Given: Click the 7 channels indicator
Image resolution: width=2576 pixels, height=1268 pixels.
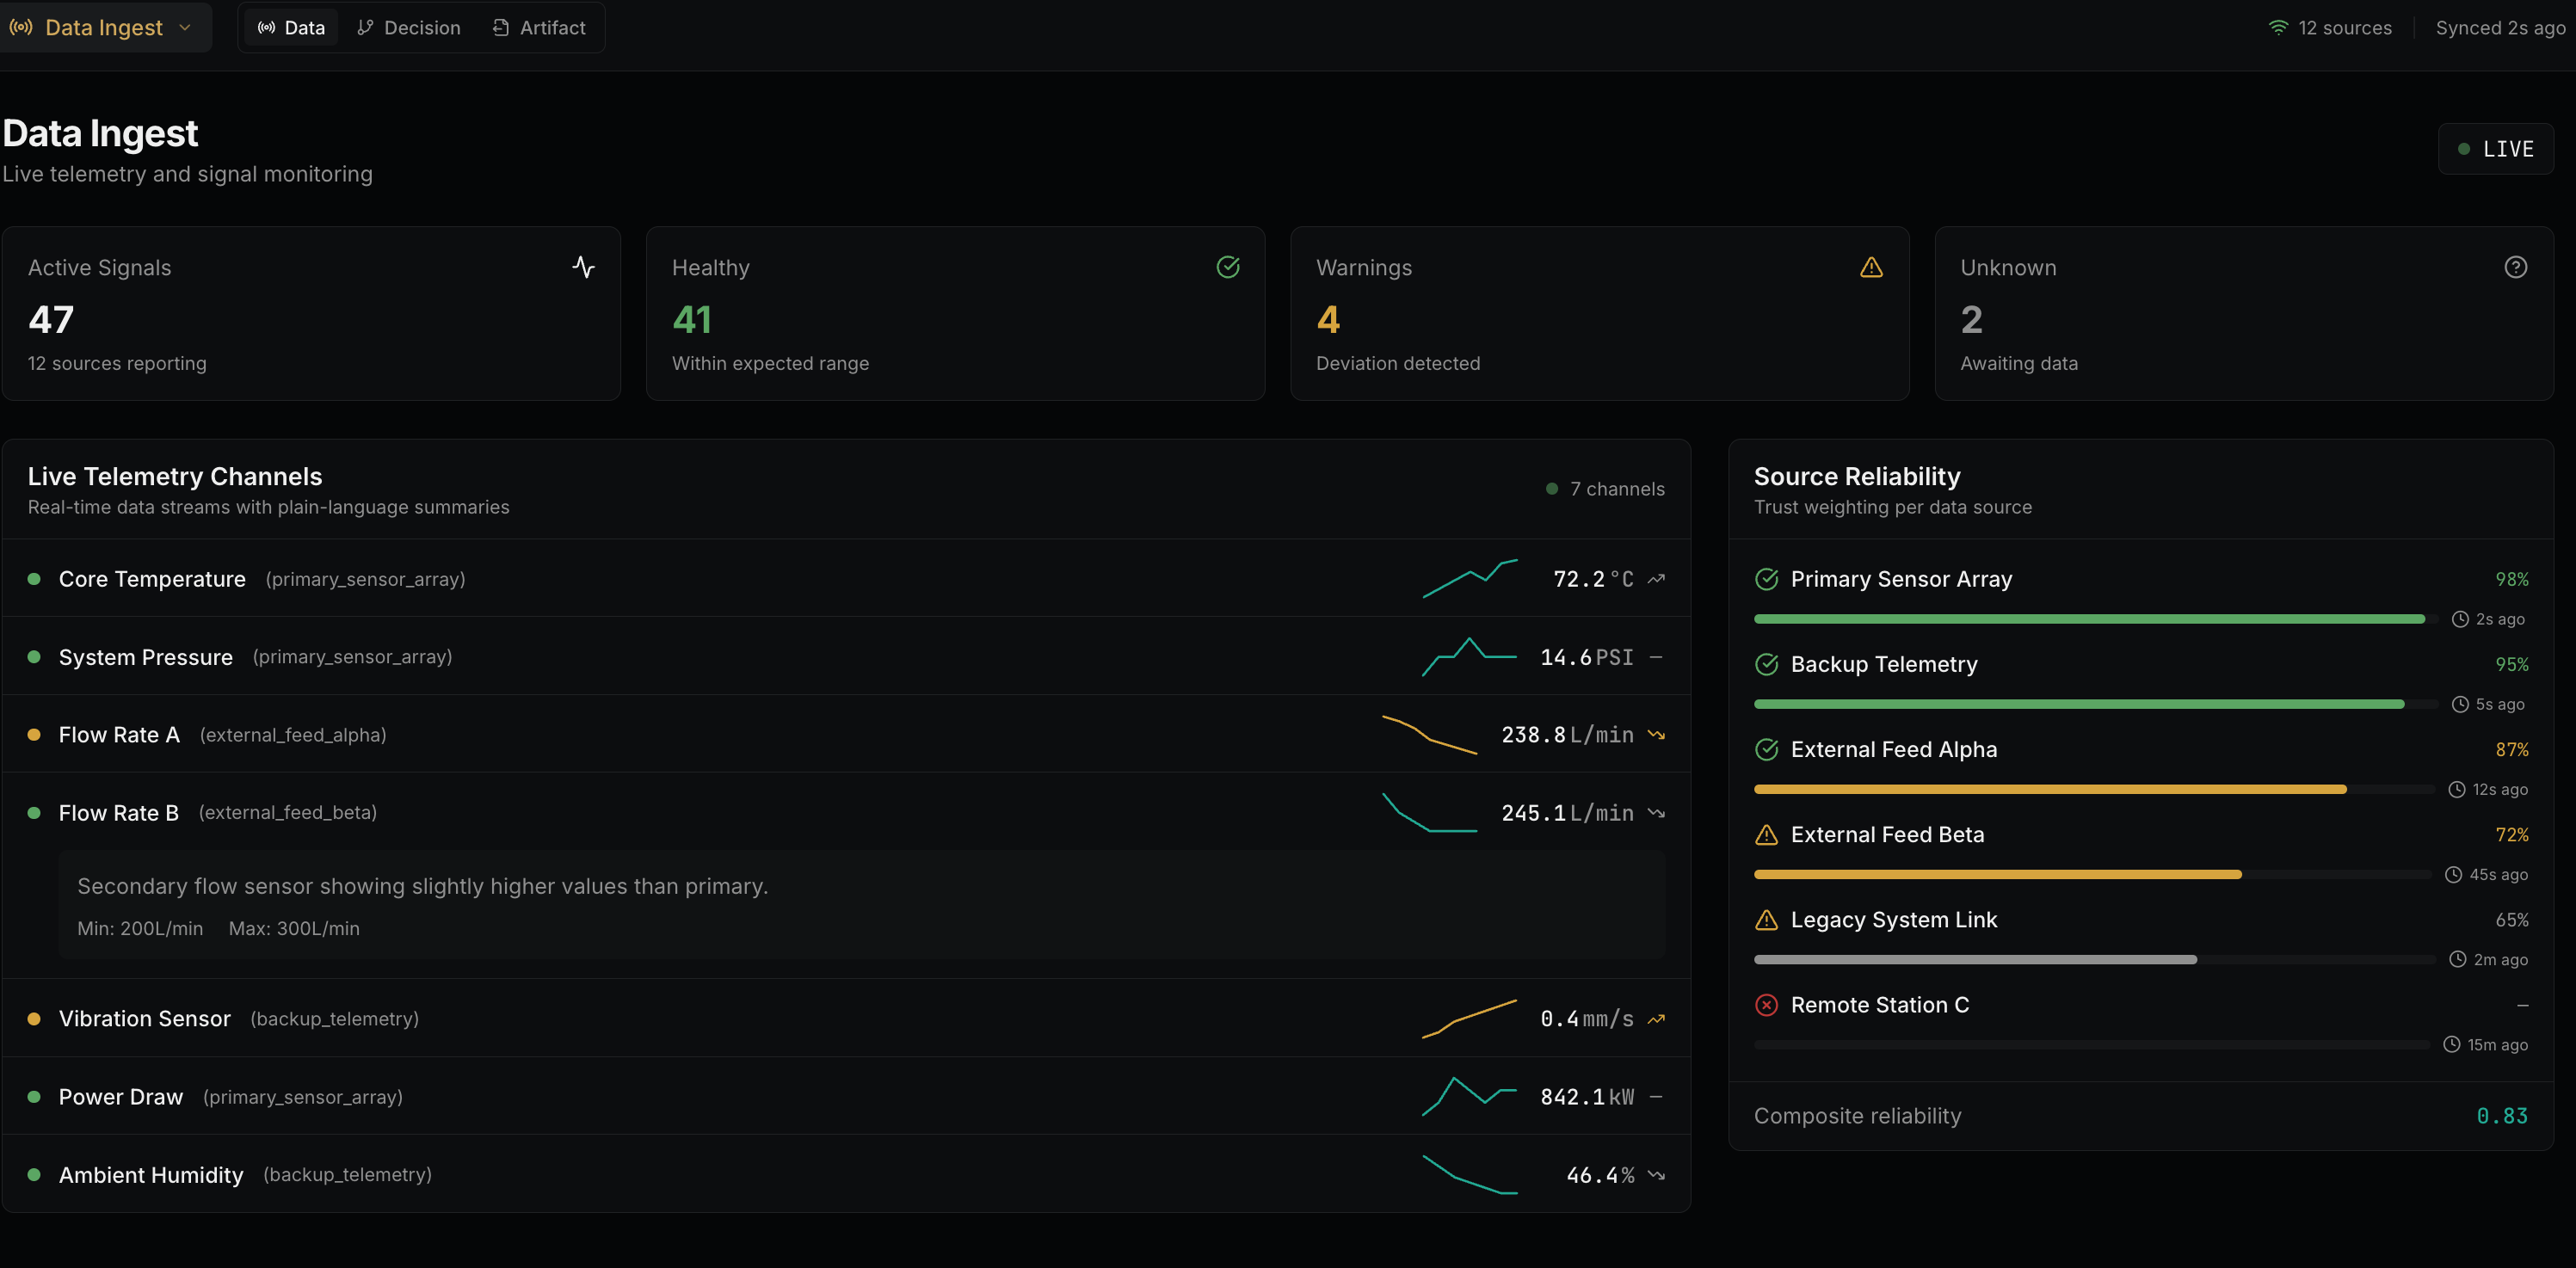Looking at the screenshot, I should pos(1605,489).
